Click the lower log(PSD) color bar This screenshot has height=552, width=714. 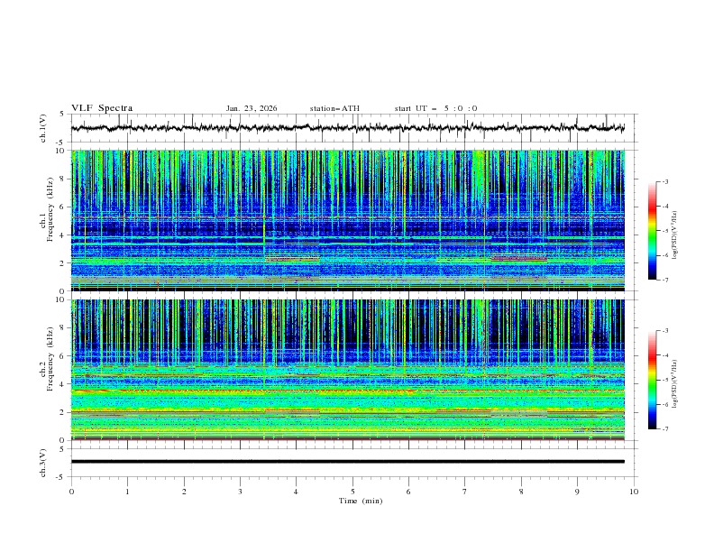click(653, 379)
